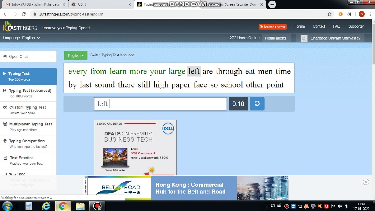This screenshot has width=375, height=211.
Task: Click the Dell seasonal deals advertisement
Action: coord(135,148)
